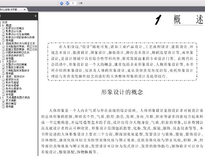Open bookmark 形体与着装
This screenshot has height=156, width=205.
coord(12,83)
